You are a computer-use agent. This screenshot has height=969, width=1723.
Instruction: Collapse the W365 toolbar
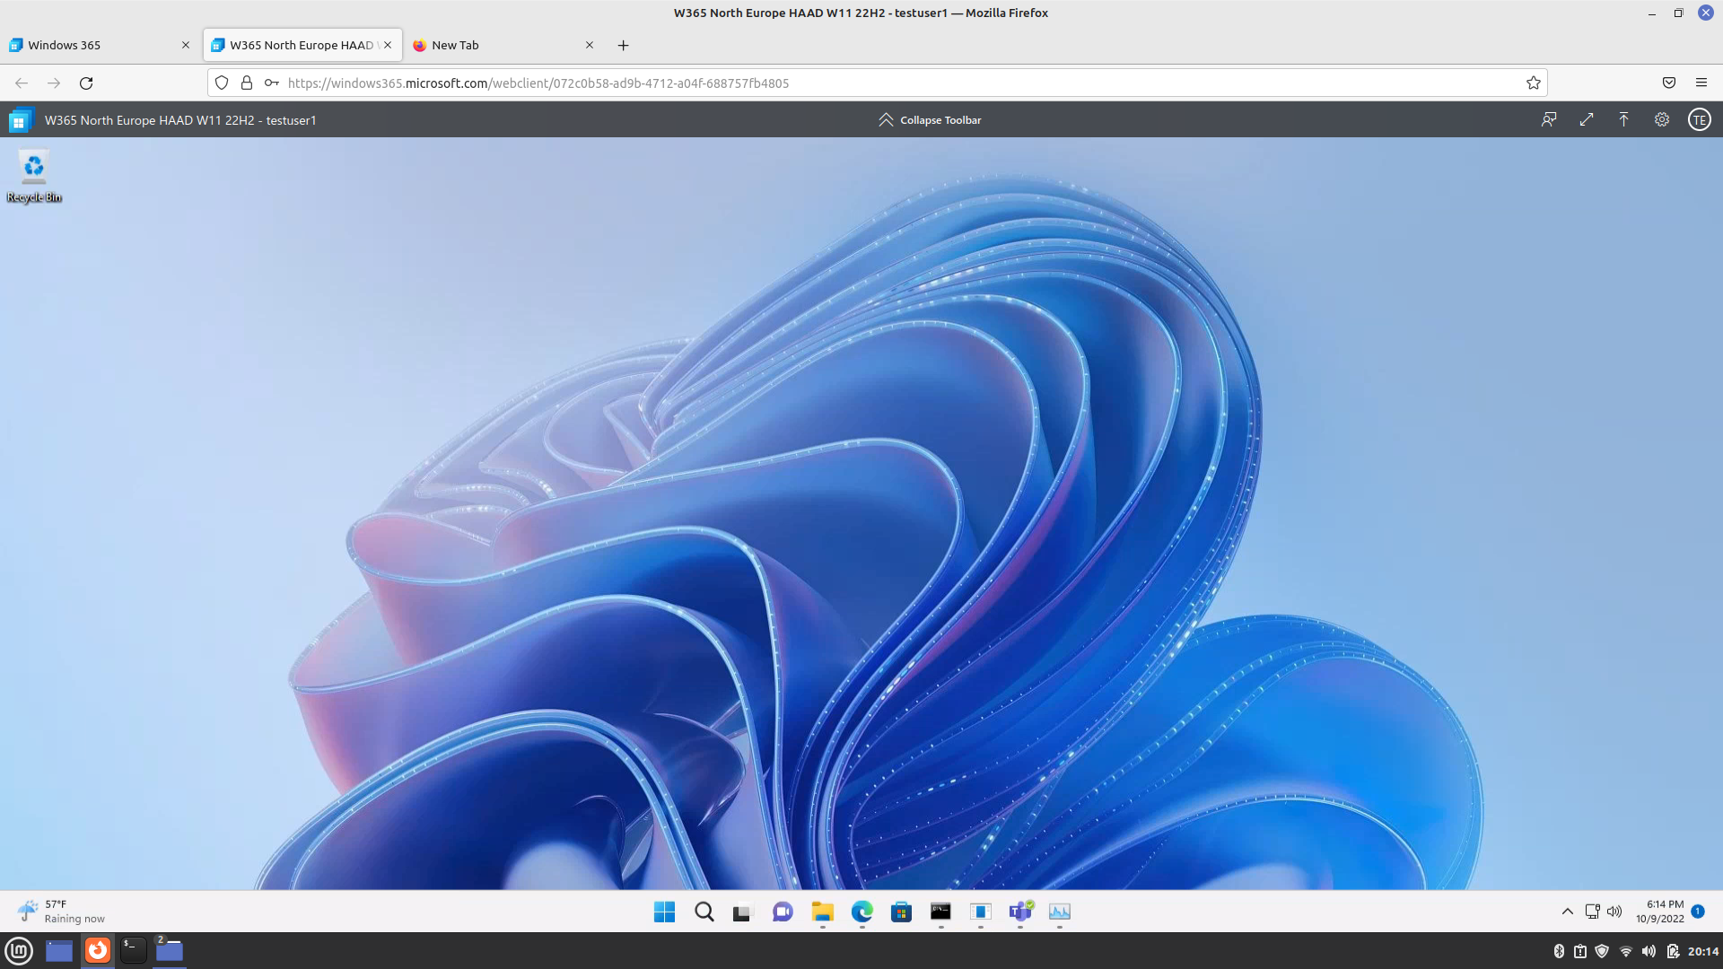point(930,120)
